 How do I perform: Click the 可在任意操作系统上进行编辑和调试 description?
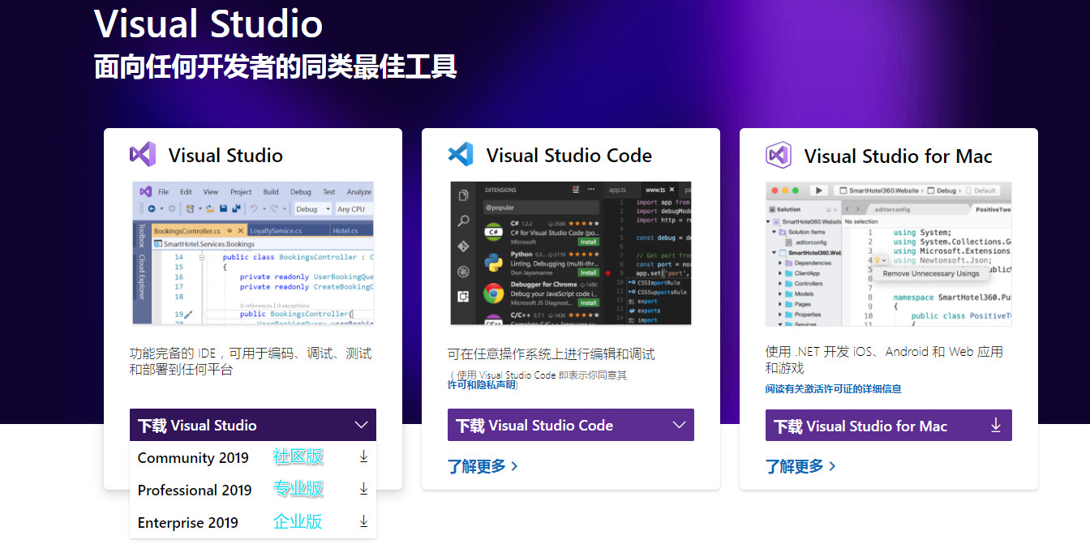click(551, 354)
